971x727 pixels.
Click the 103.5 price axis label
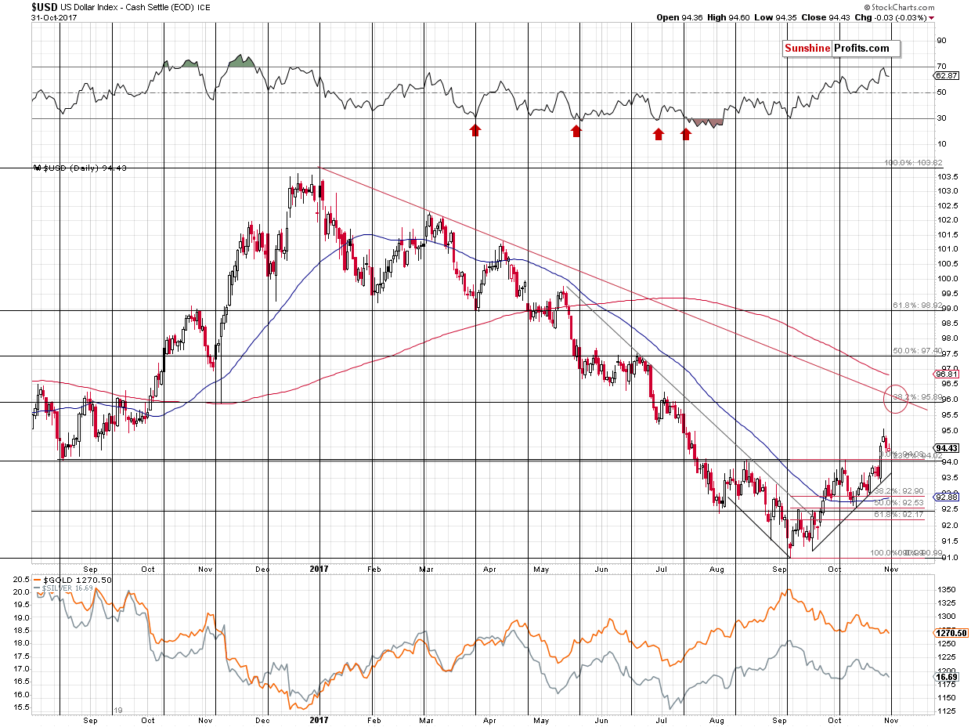tap(948, 177)
